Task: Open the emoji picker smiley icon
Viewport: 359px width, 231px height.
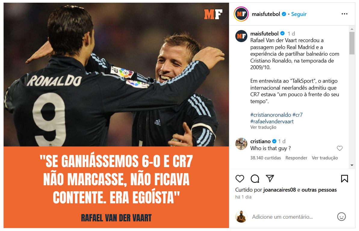Action: click(341, 217)
